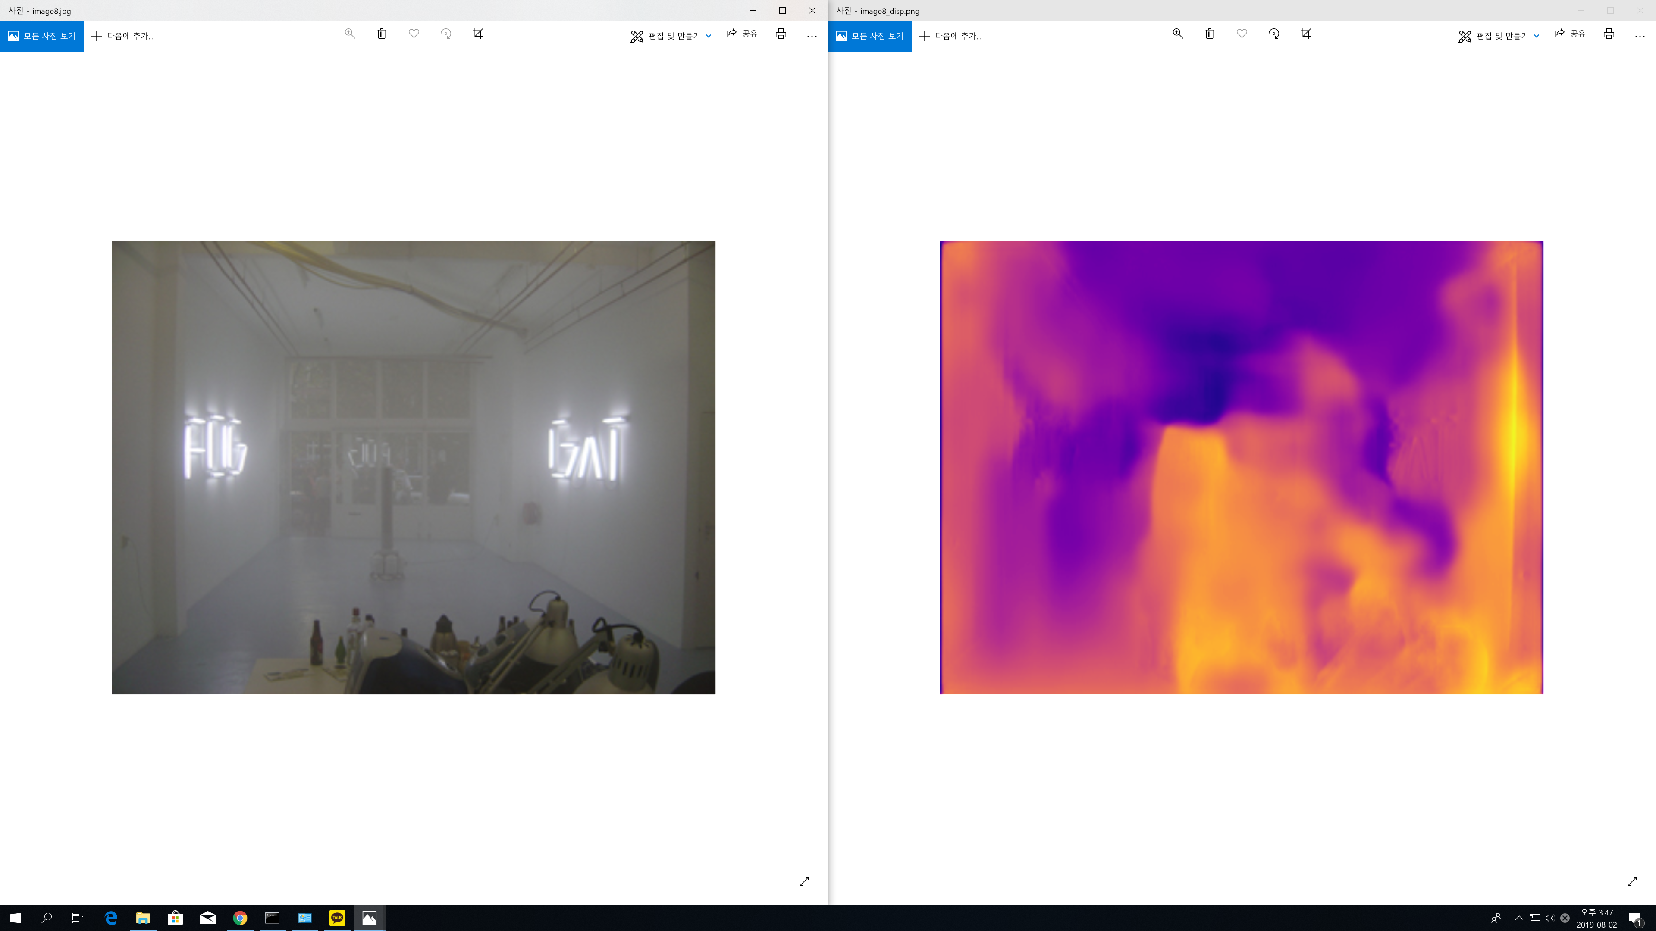The width and height of the screenshot is (1656, 931).
Task: Delete image8_disp.png with the trash icon
Action: 1209,34
